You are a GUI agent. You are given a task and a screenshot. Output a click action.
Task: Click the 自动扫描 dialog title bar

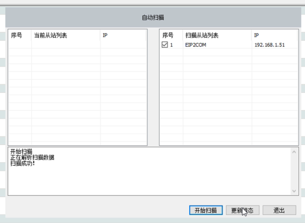click(153, 18)
